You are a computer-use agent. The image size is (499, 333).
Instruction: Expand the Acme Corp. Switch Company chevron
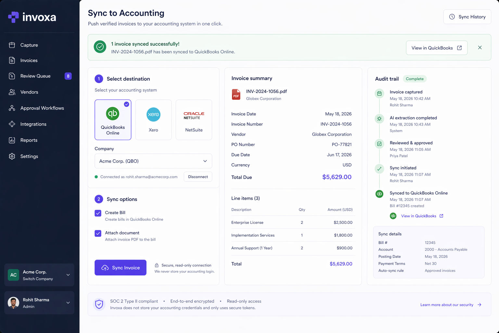68,275
